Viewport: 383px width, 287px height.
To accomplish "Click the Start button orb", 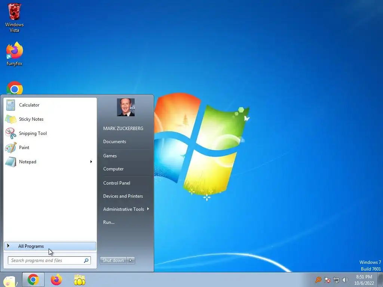I will 10,280.
